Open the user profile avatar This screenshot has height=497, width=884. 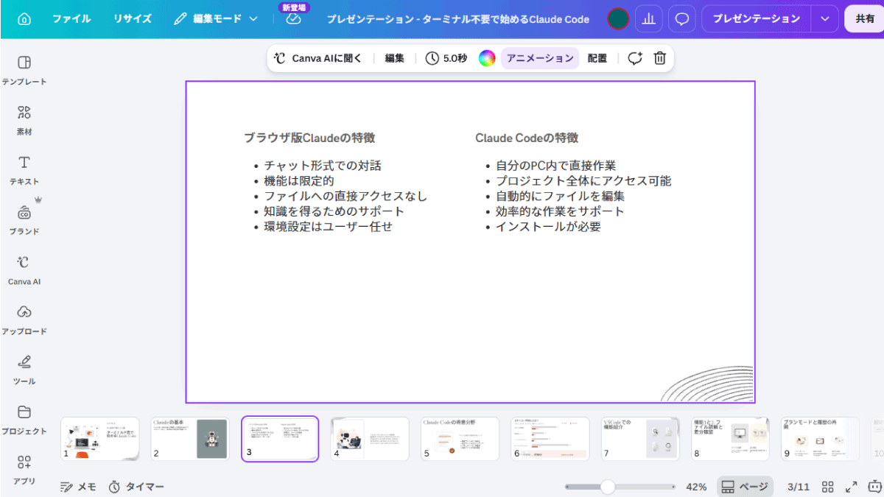[x=618, y=19]
